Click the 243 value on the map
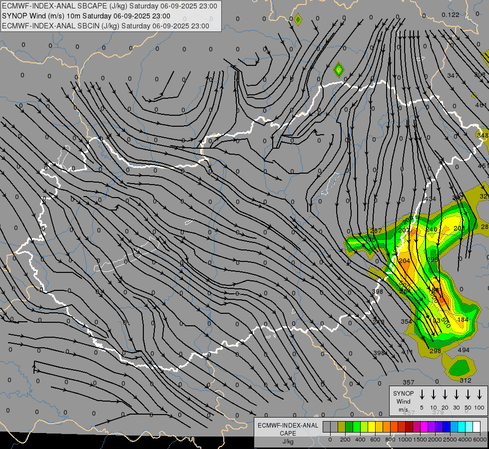Viewport: 489px width, 449px height. pos(379,322)
